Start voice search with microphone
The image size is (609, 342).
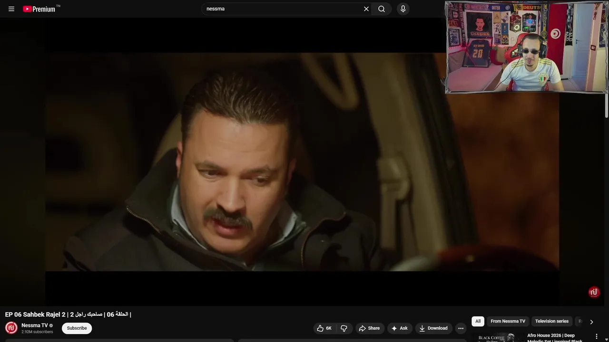pos(403,9)
